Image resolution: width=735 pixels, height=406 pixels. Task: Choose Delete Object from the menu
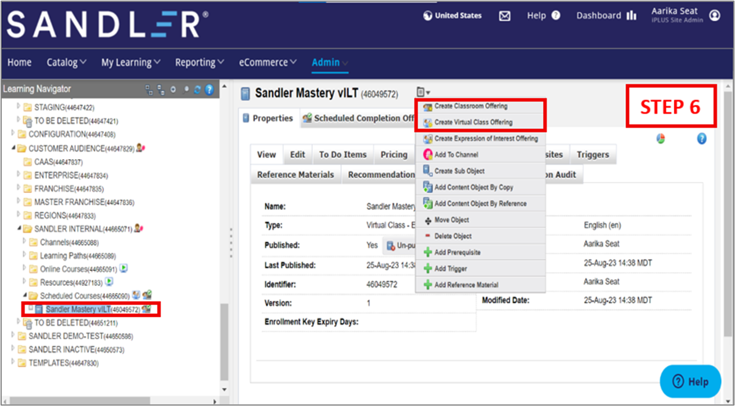point(453,236)
